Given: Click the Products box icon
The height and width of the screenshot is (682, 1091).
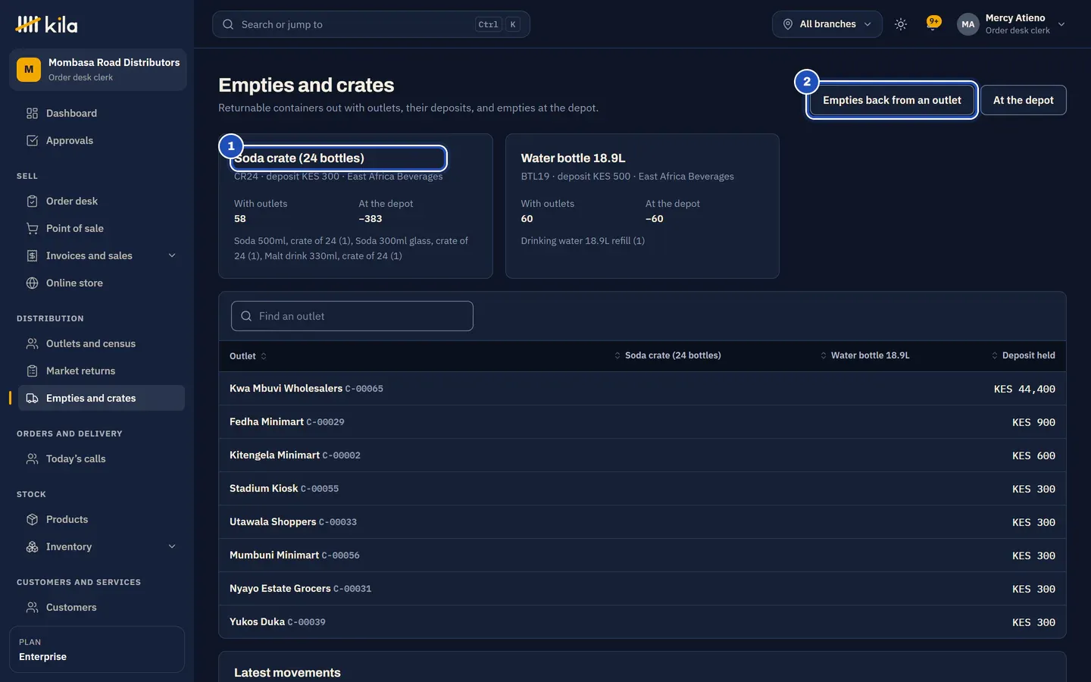Looking at the screenshot, I should tap(32, 519).
